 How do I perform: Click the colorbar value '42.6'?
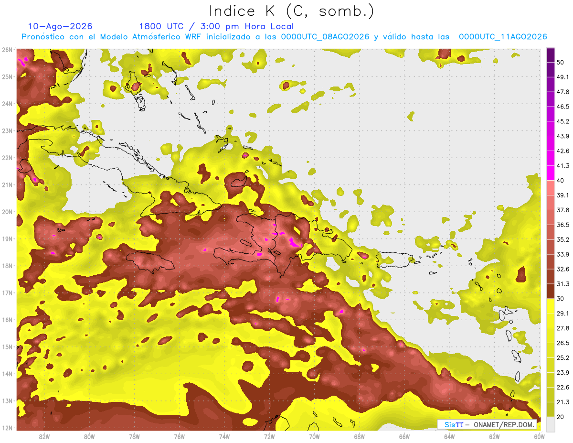(562, 151)
